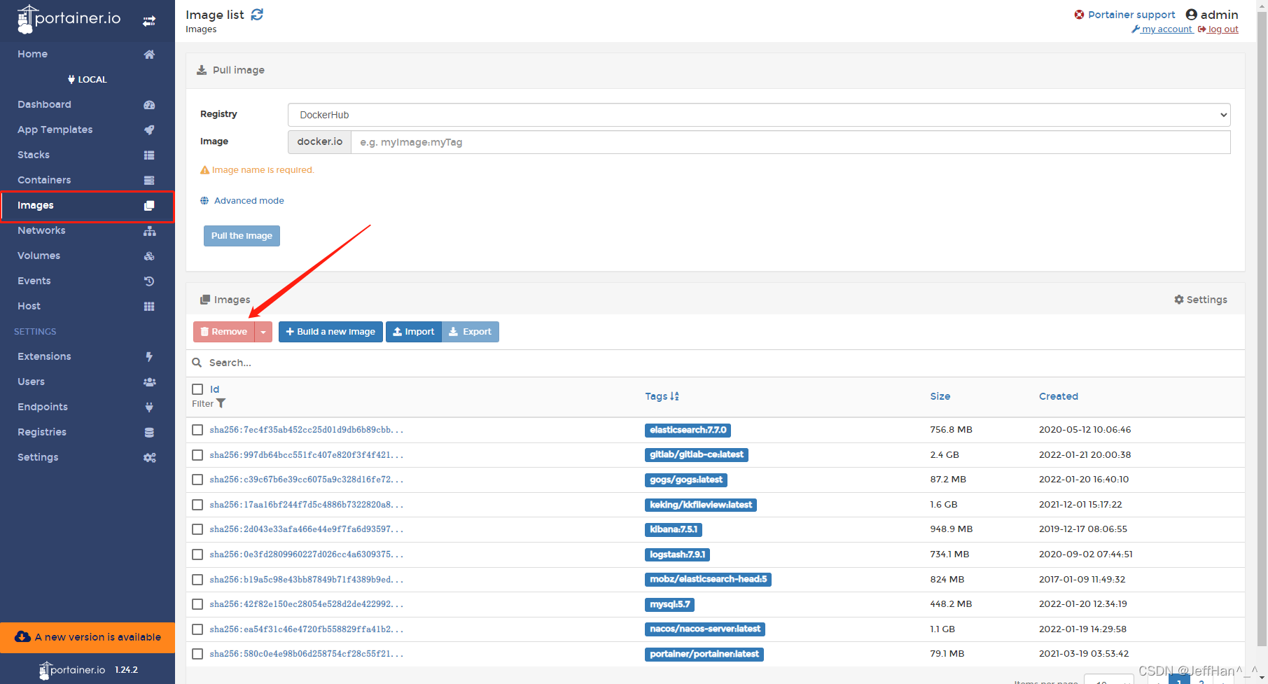Click the image name input field

[x=790, y=142]
